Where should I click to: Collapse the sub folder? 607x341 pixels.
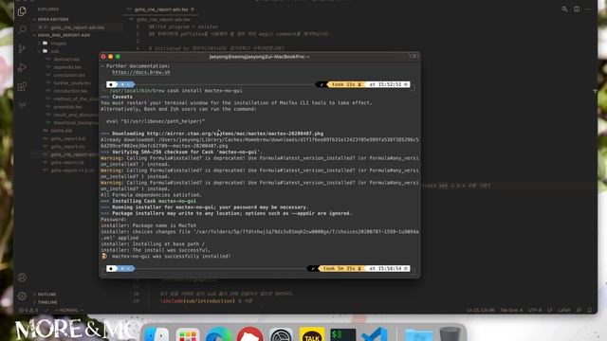pos(54,51)
